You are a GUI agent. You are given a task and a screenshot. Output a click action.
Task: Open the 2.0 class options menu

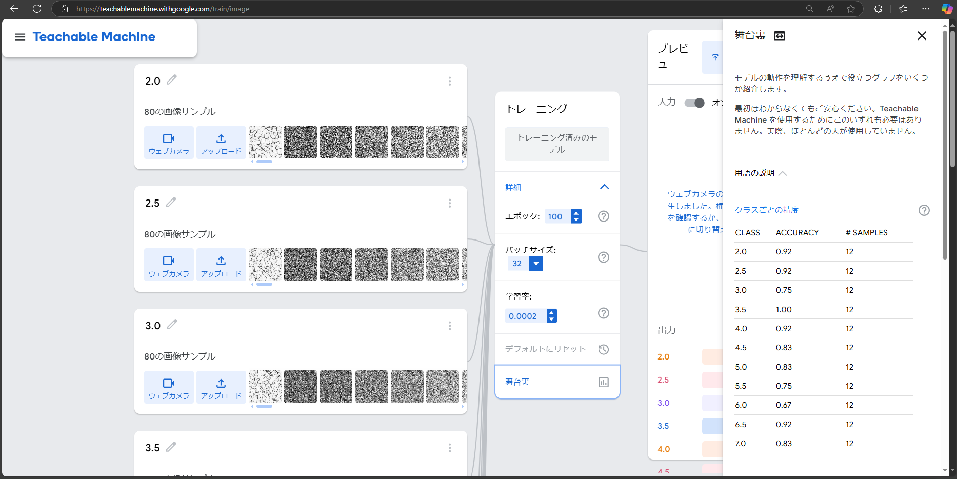click(x=450, y=81)
